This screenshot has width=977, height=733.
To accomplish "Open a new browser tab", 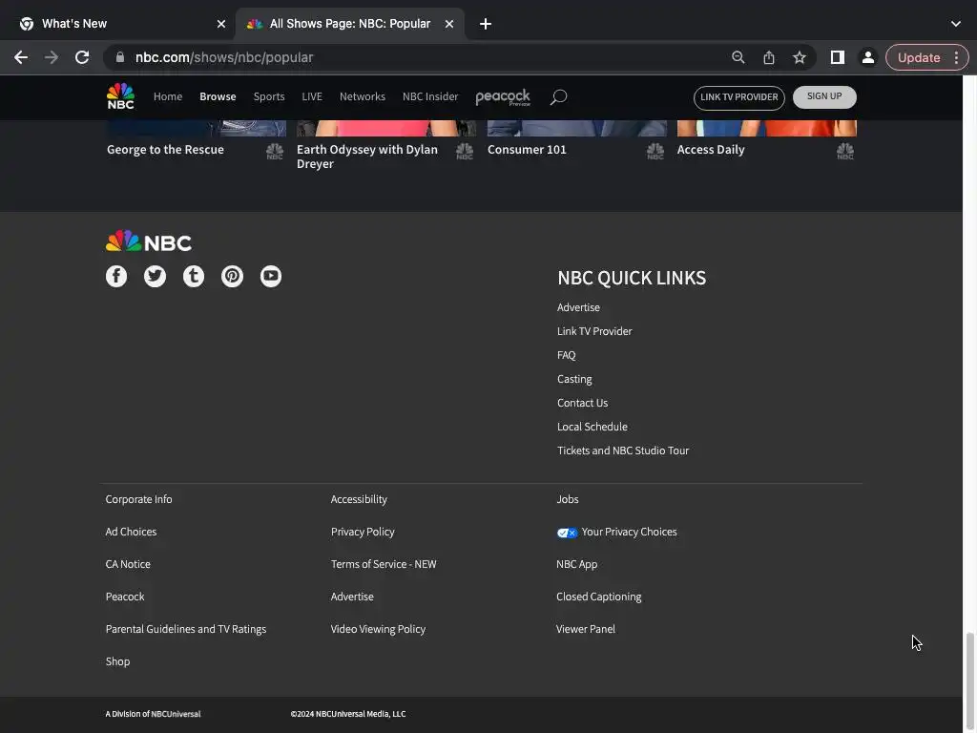I will pyautogui.click(x=486, y=24).
